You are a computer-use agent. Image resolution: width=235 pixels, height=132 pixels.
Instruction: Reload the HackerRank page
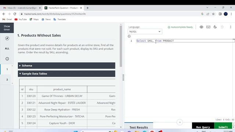(15, 14)
